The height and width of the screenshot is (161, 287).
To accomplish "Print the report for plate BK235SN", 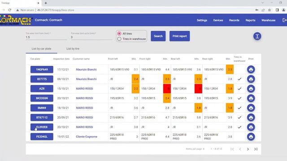I will point(251,98).
